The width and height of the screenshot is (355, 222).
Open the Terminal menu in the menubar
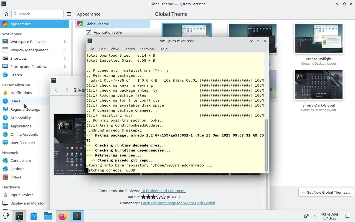point(147,49)
